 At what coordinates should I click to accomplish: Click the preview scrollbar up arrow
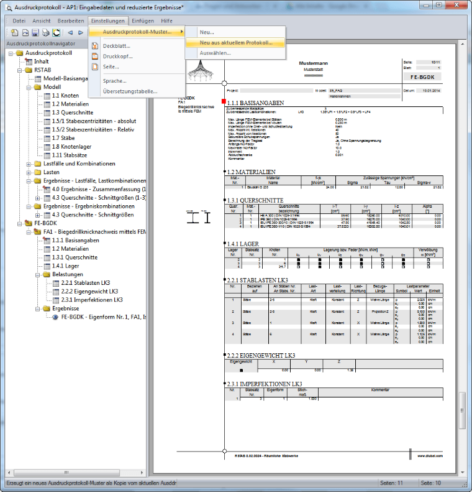click(463, 44)
